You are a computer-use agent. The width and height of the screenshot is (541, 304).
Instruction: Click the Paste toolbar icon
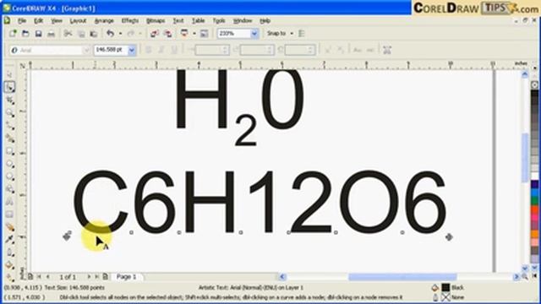[x=94, y=34]
